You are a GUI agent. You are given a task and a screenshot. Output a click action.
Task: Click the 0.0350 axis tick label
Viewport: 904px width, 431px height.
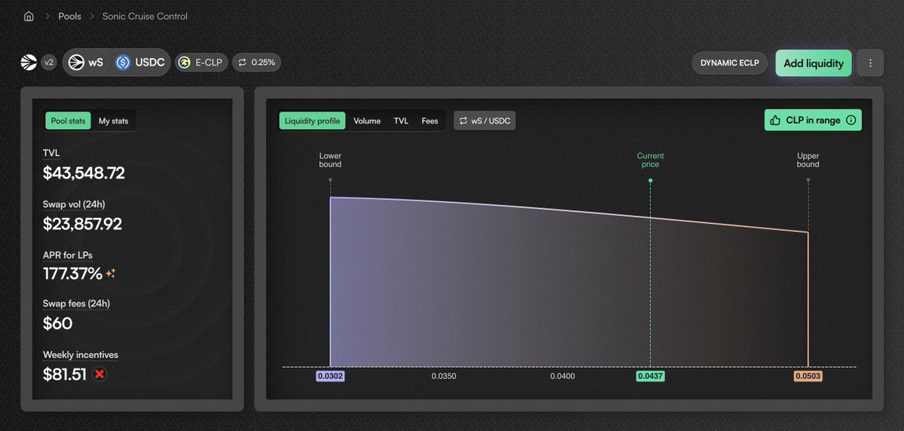pyautogui.click(x=444, y=375)
